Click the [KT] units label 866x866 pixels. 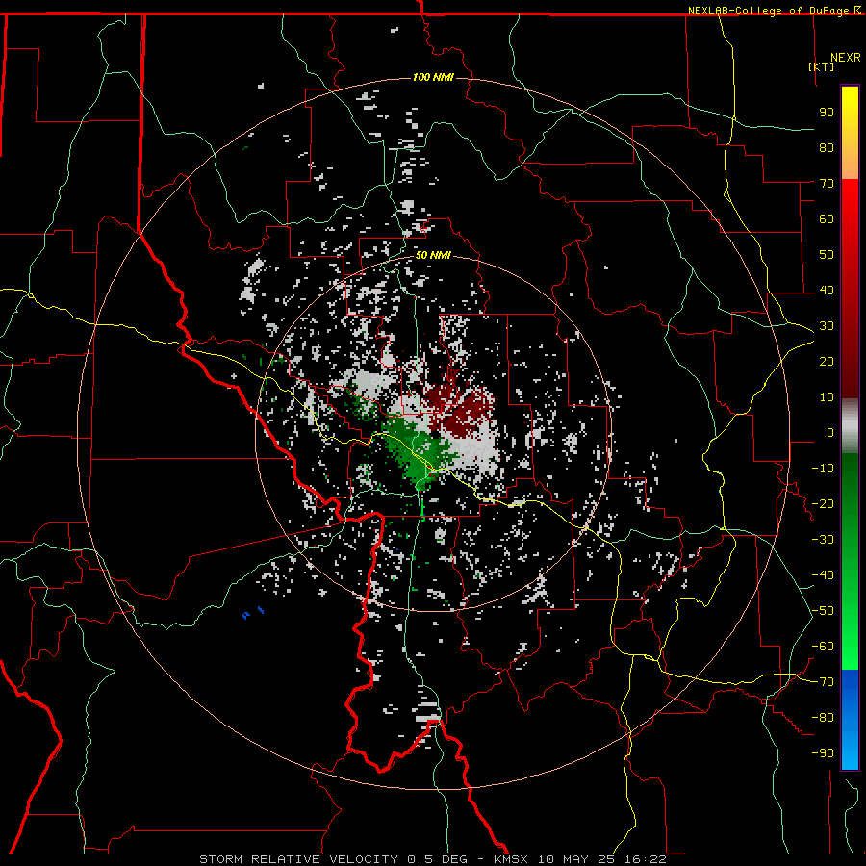(822, 66)
